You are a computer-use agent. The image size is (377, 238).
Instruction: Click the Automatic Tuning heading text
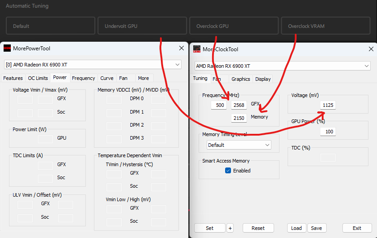[x=27, y=6]
